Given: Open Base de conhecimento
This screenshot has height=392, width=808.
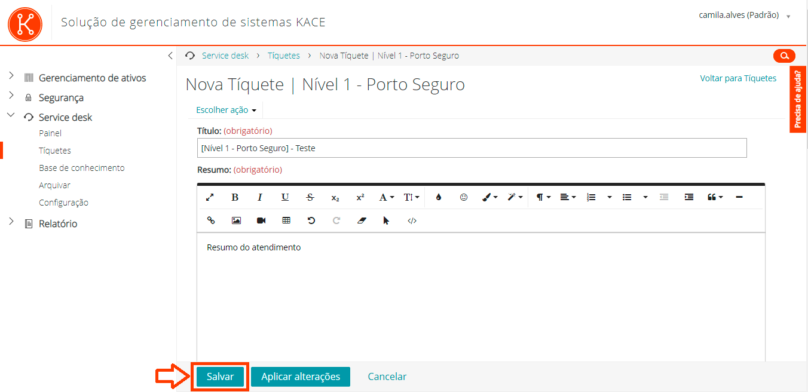Looking at the screenshot, I should 82,168.
